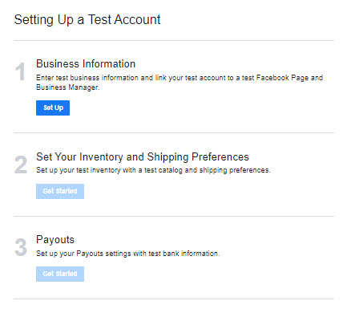This screenshot has height=321, width=351.
Task: Click the Payouts heading
Action: coord(55,240)
